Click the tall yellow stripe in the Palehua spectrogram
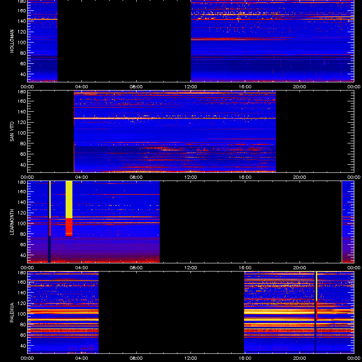The image size is (362, 362). coord(316,286)
